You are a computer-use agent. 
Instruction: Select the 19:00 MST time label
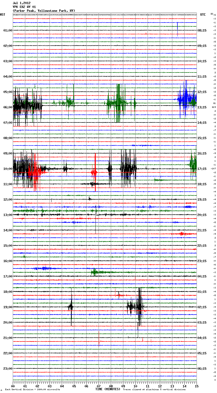coord(8,307)
